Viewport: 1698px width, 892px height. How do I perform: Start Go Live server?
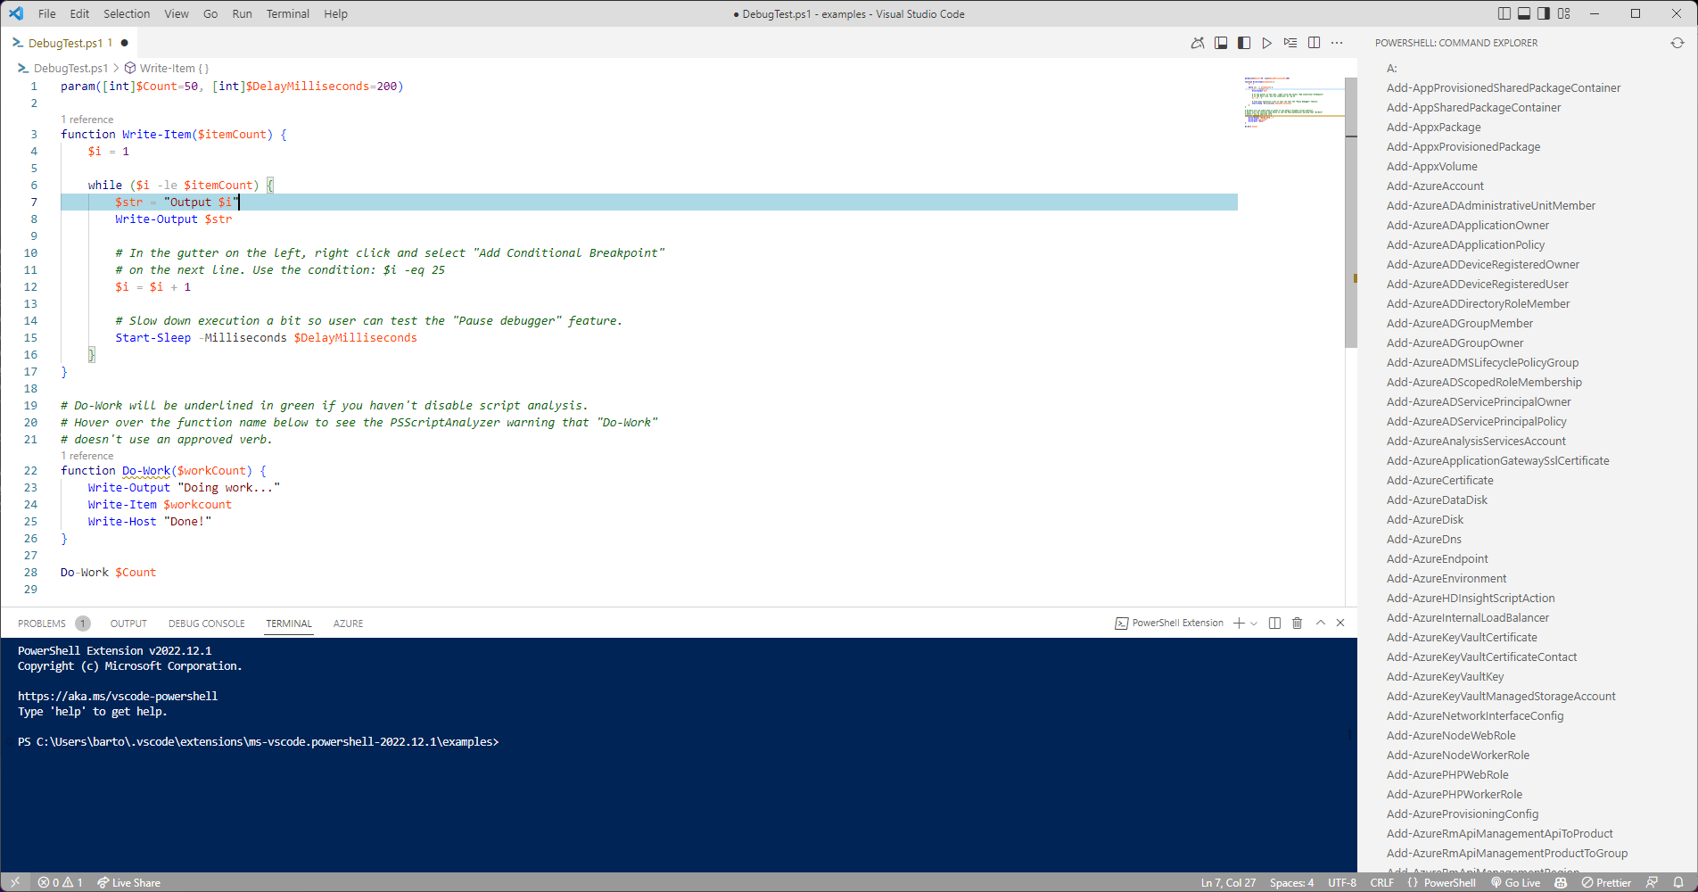(x=1515, y=882)
